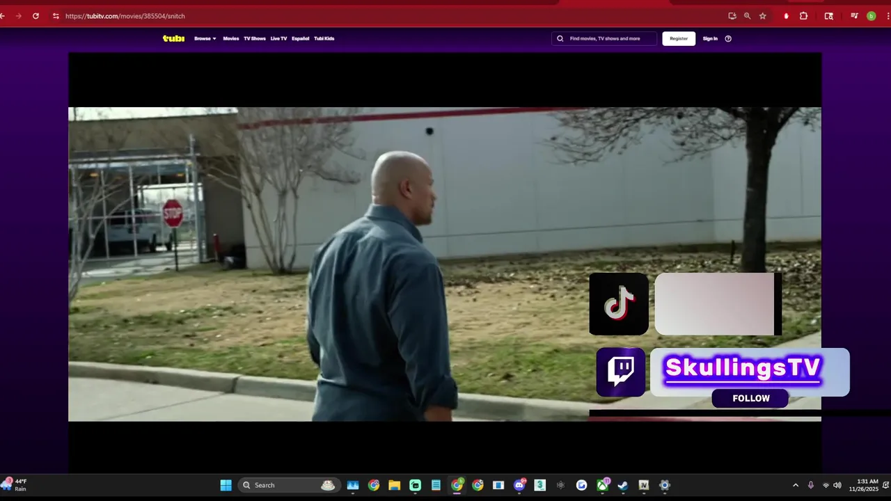The height and width of the screenshot is (501, 891).
Task: Click the Register button
Action: tap(679, 38)
